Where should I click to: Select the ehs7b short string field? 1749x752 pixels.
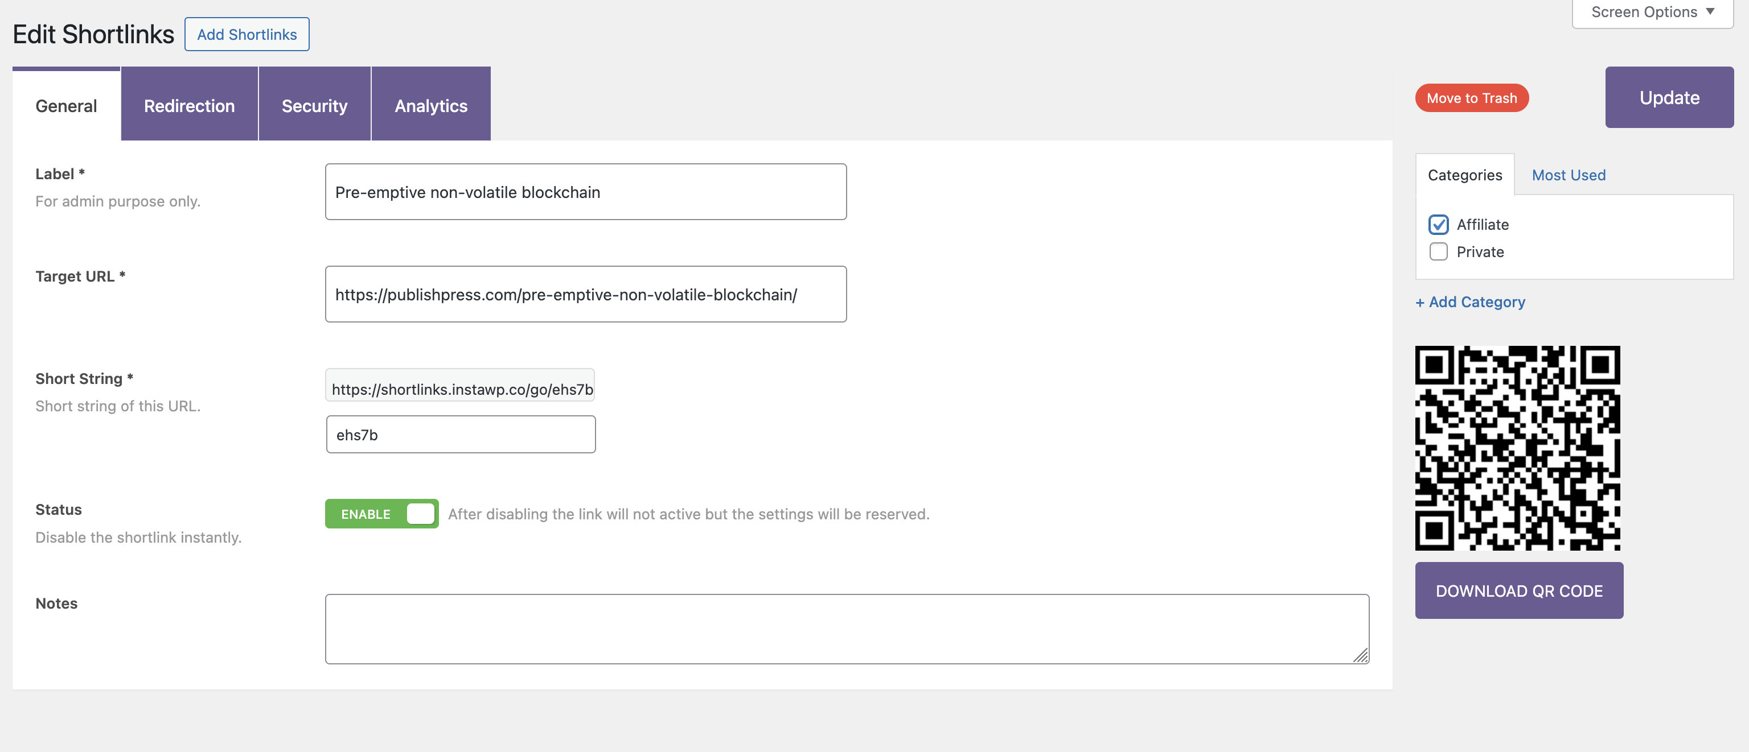point(461,434)
